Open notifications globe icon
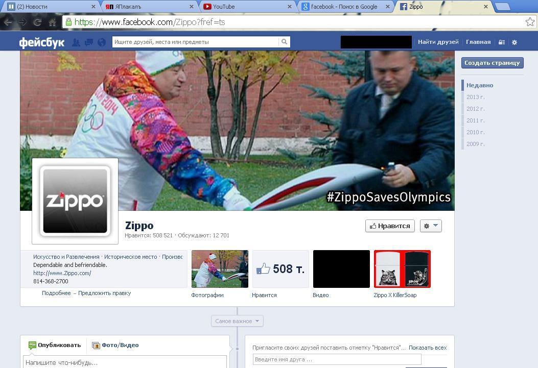Image resolution: width=538 pixels, height=368 pixels. (x=102, y=42)
